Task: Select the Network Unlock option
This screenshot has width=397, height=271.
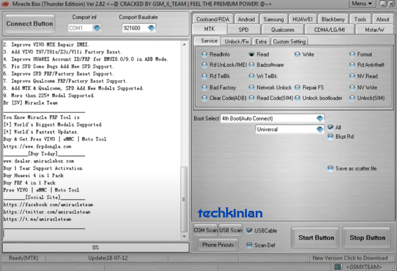Action: (251, 87)
